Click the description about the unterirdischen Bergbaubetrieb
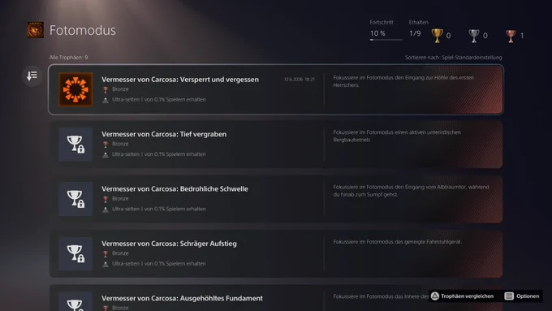 click(397, 136)
